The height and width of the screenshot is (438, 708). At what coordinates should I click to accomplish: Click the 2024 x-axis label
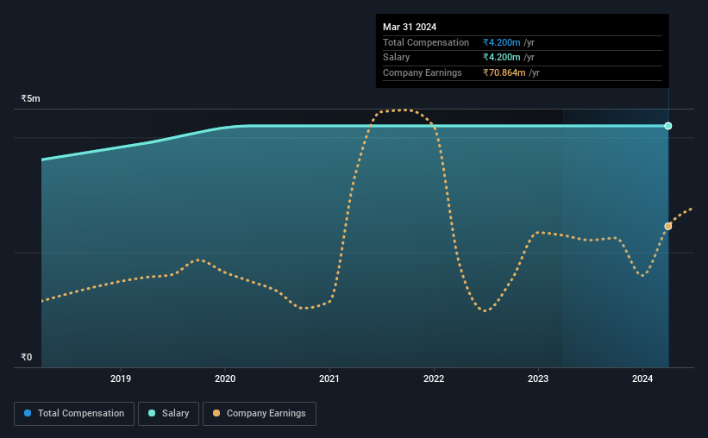click(x=642, y=379)
